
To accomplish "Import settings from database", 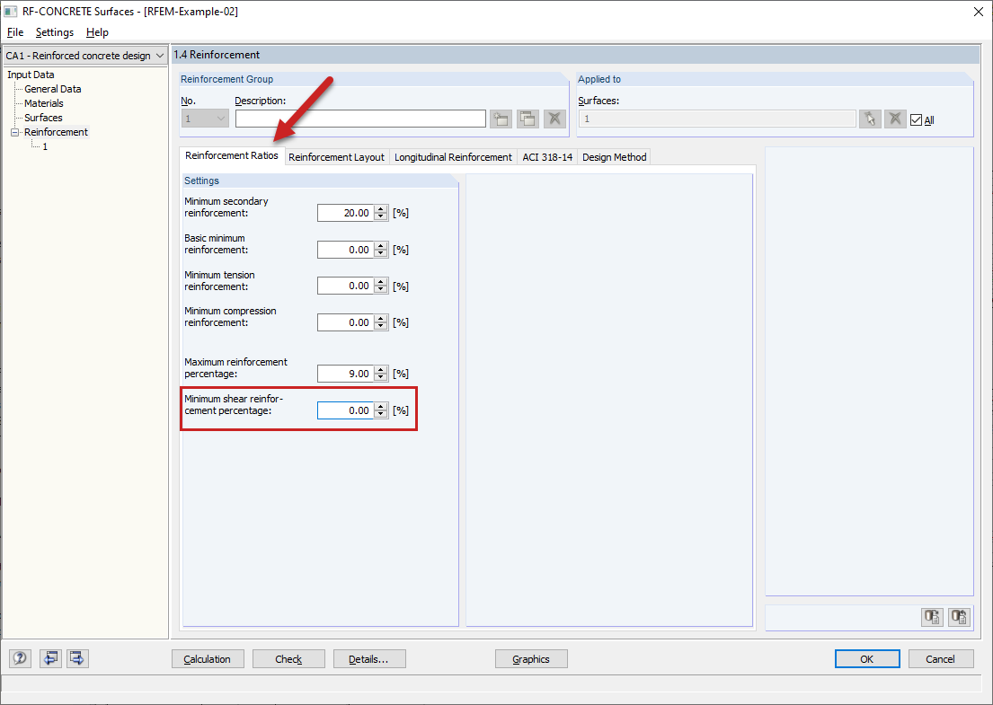I will pos(958,617).
